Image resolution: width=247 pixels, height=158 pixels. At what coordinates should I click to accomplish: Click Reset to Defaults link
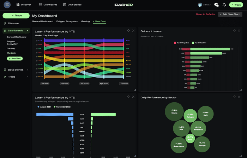205,14
